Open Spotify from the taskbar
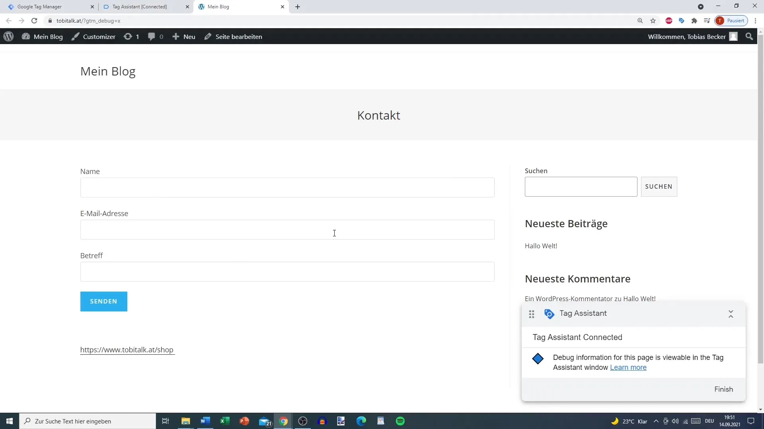This screenshot has height=429, width=764. pos(400,421)
